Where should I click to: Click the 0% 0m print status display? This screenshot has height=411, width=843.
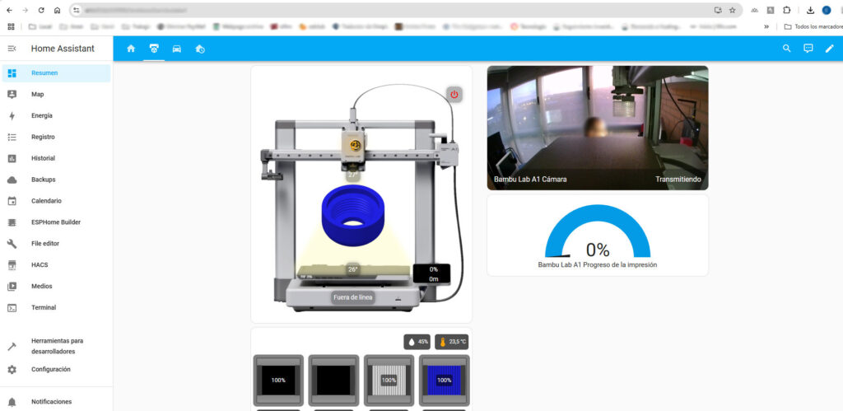click(x=432, y=273)
